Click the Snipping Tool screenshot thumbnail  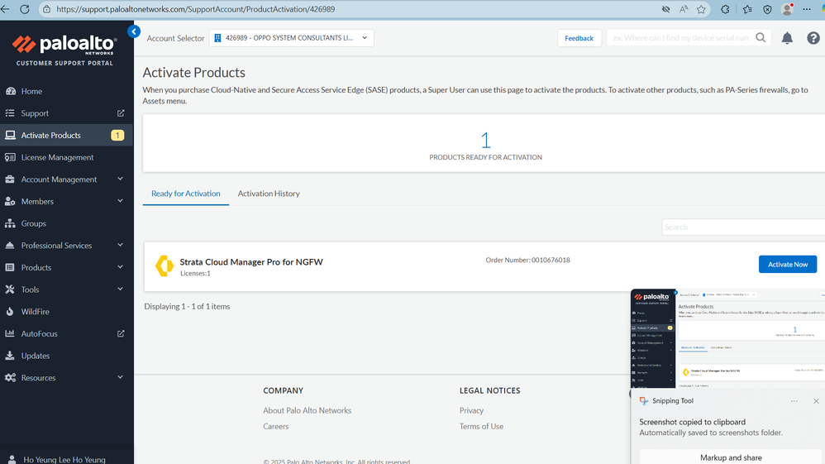pyautogui.click(x=727, y=338)
